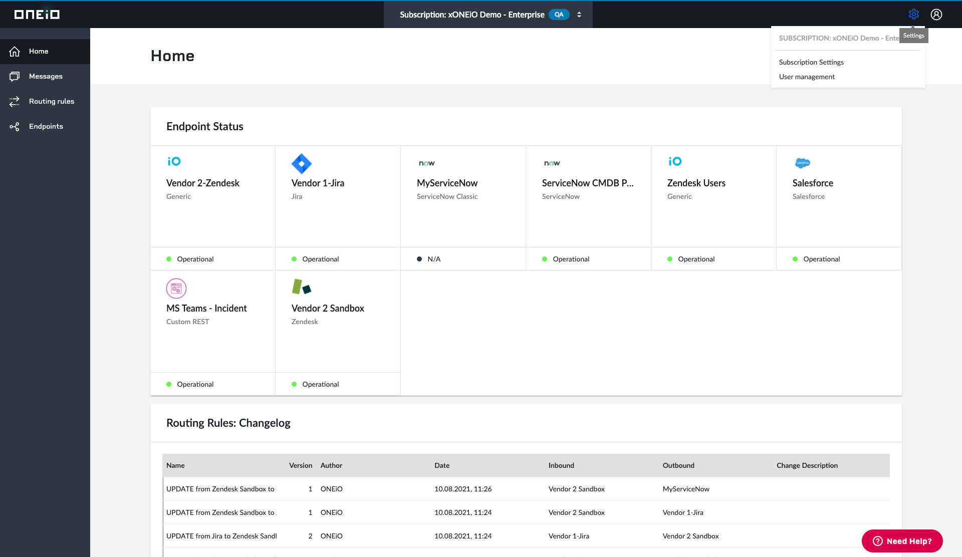Viewport: 962px width, 557px height.
Task: Click the Operational status of Zendesk Users
Action: click(696, 259)
